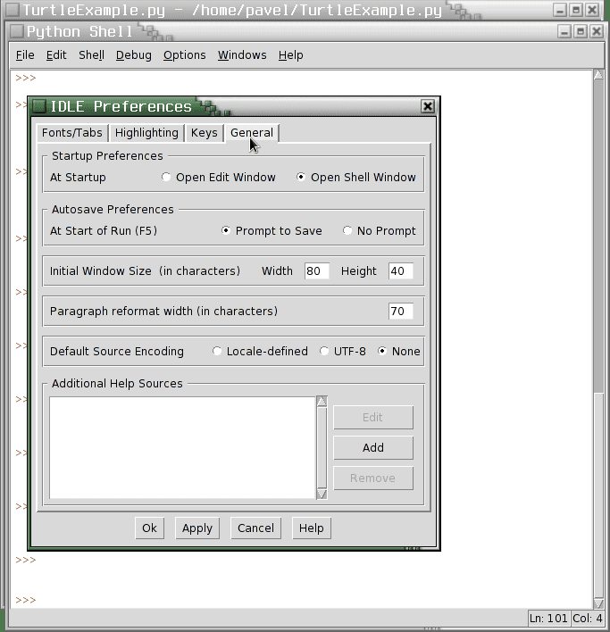Click the disabled Remove help source button
The height and width of the screenshot is (632, 610).
373,478
